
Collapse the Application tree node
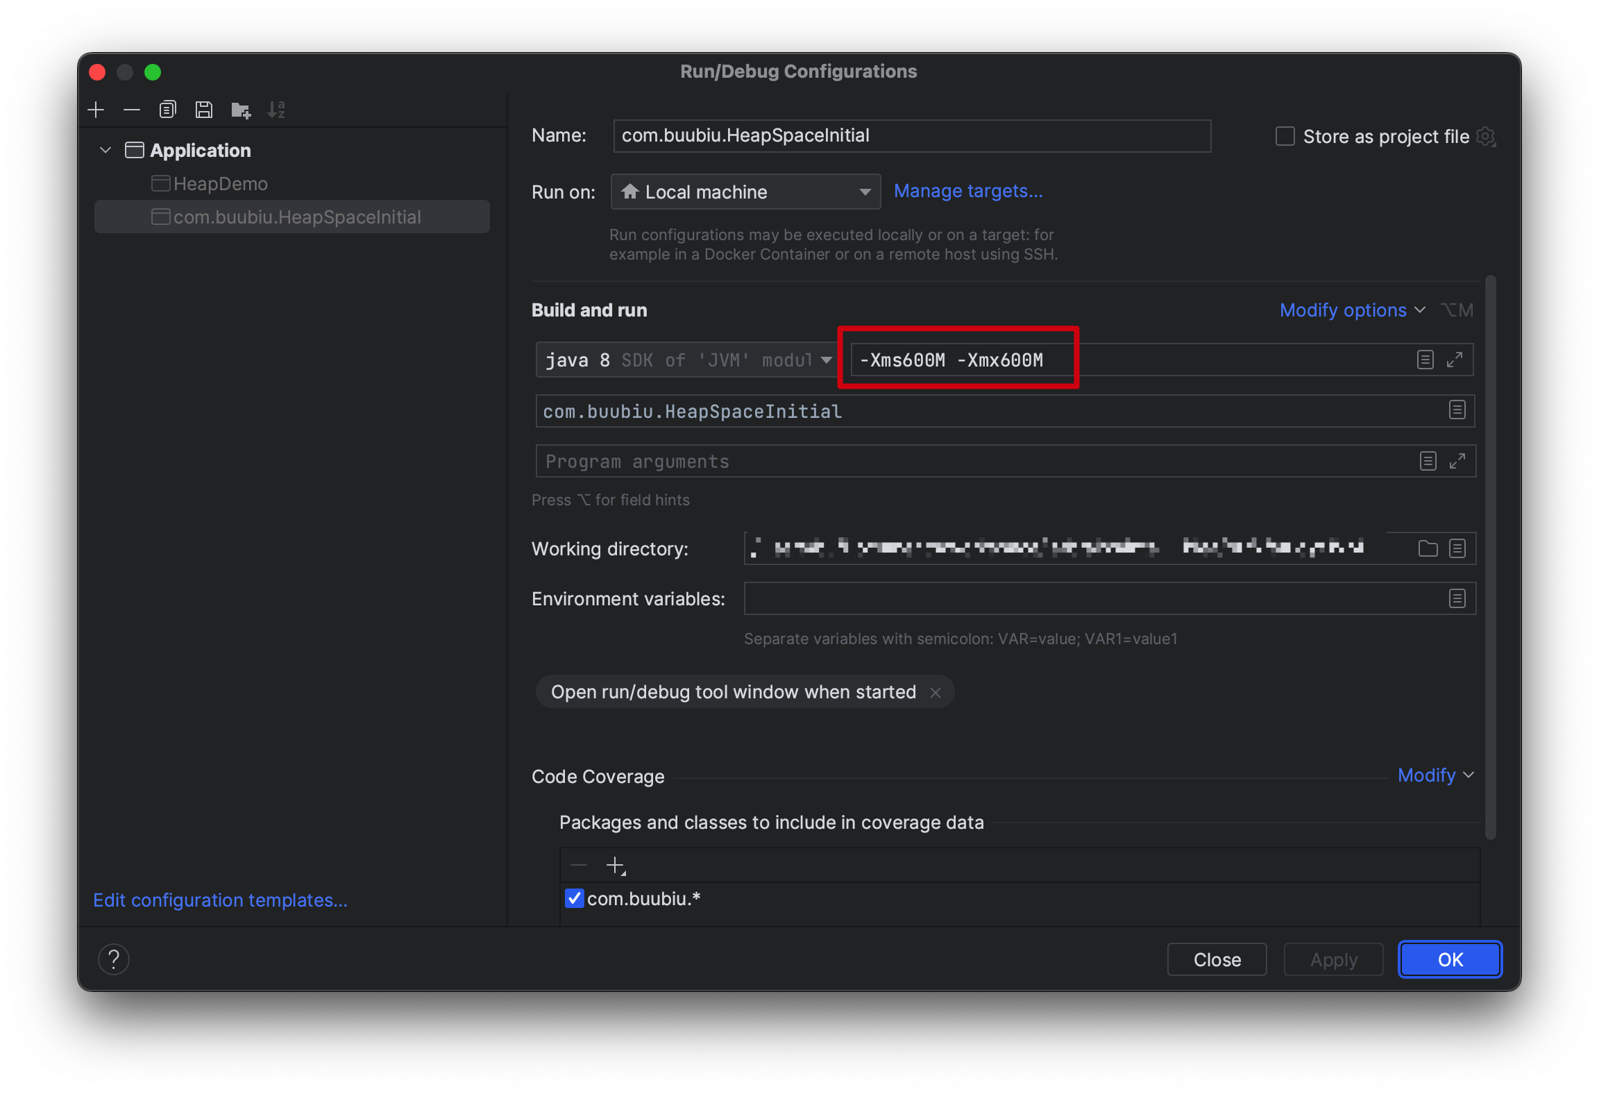pyautogui.click(x=105, y=150)
